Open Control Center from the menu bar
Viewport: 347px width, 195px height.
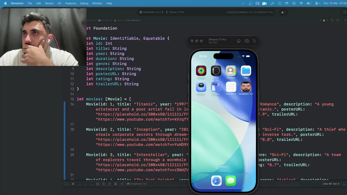(317, 3)
